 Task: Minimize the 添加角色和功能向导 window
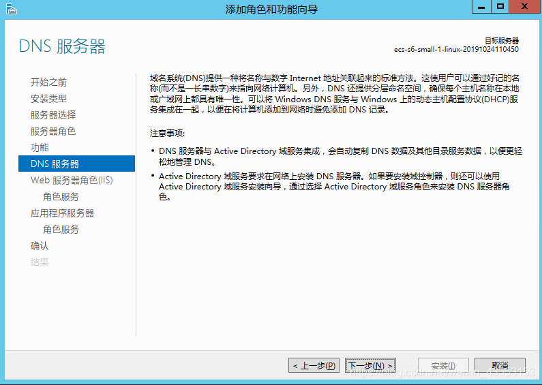pos(483,7)
